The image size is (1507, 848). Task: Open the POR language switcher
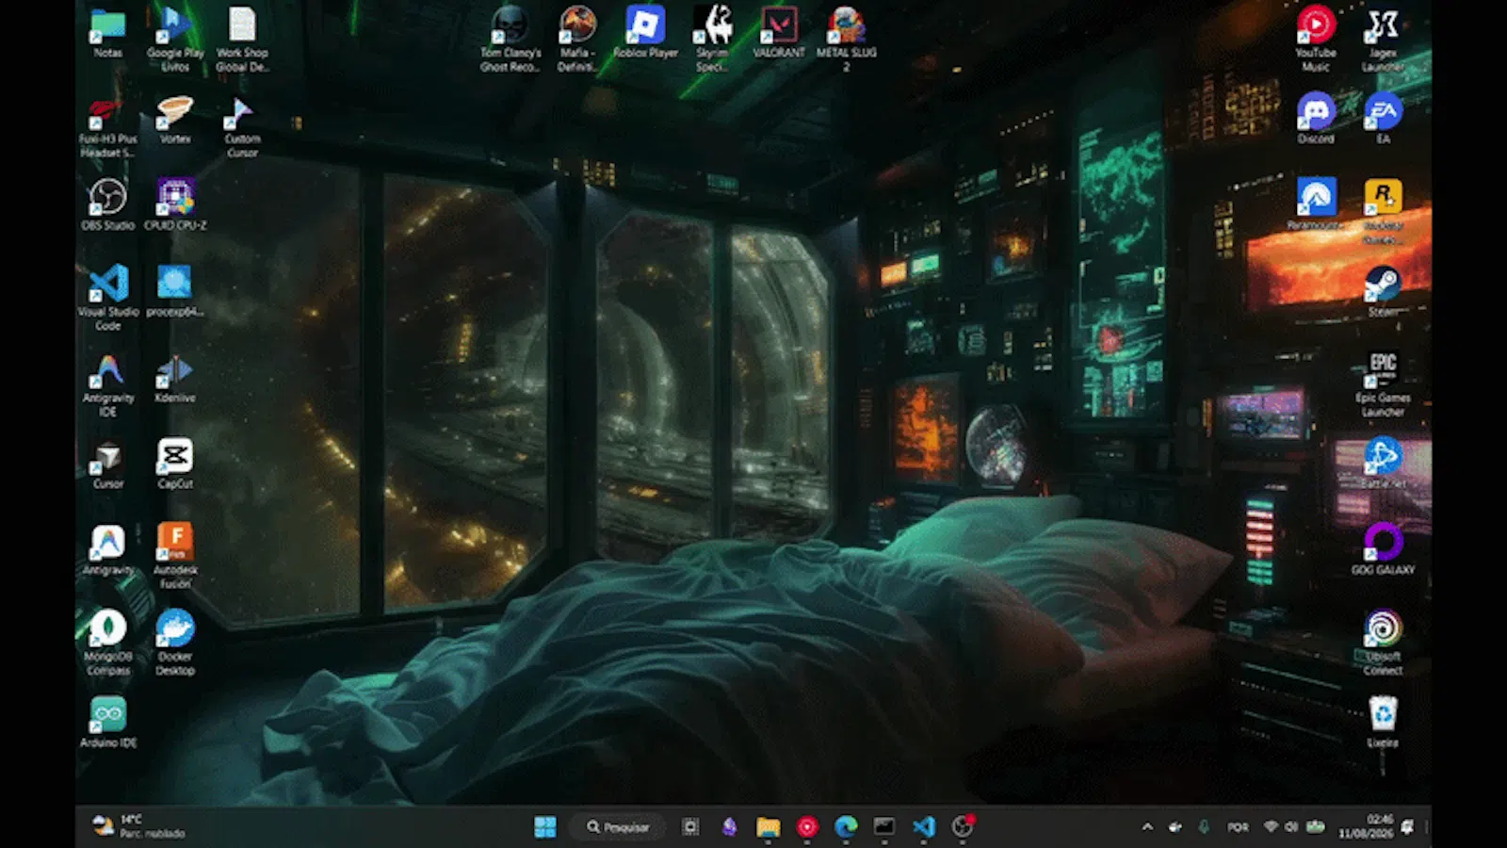1238,826
